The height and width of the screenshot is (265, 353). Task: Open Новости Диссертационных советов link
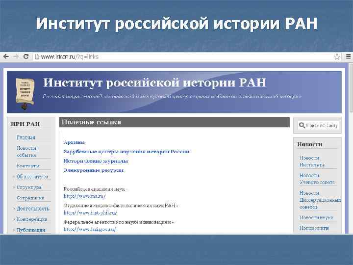(x=320, y=200)
